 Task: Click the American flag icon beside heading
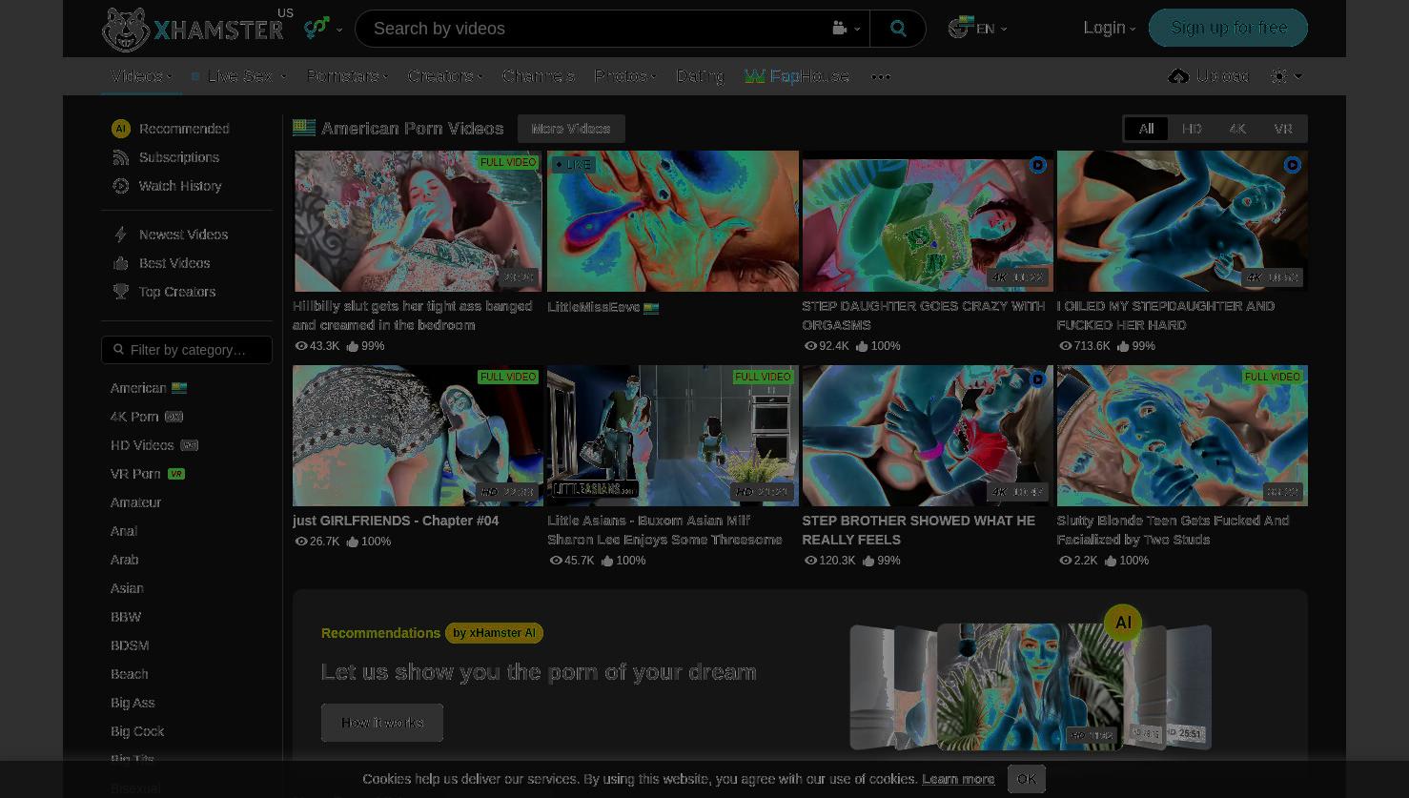[304, 128]
